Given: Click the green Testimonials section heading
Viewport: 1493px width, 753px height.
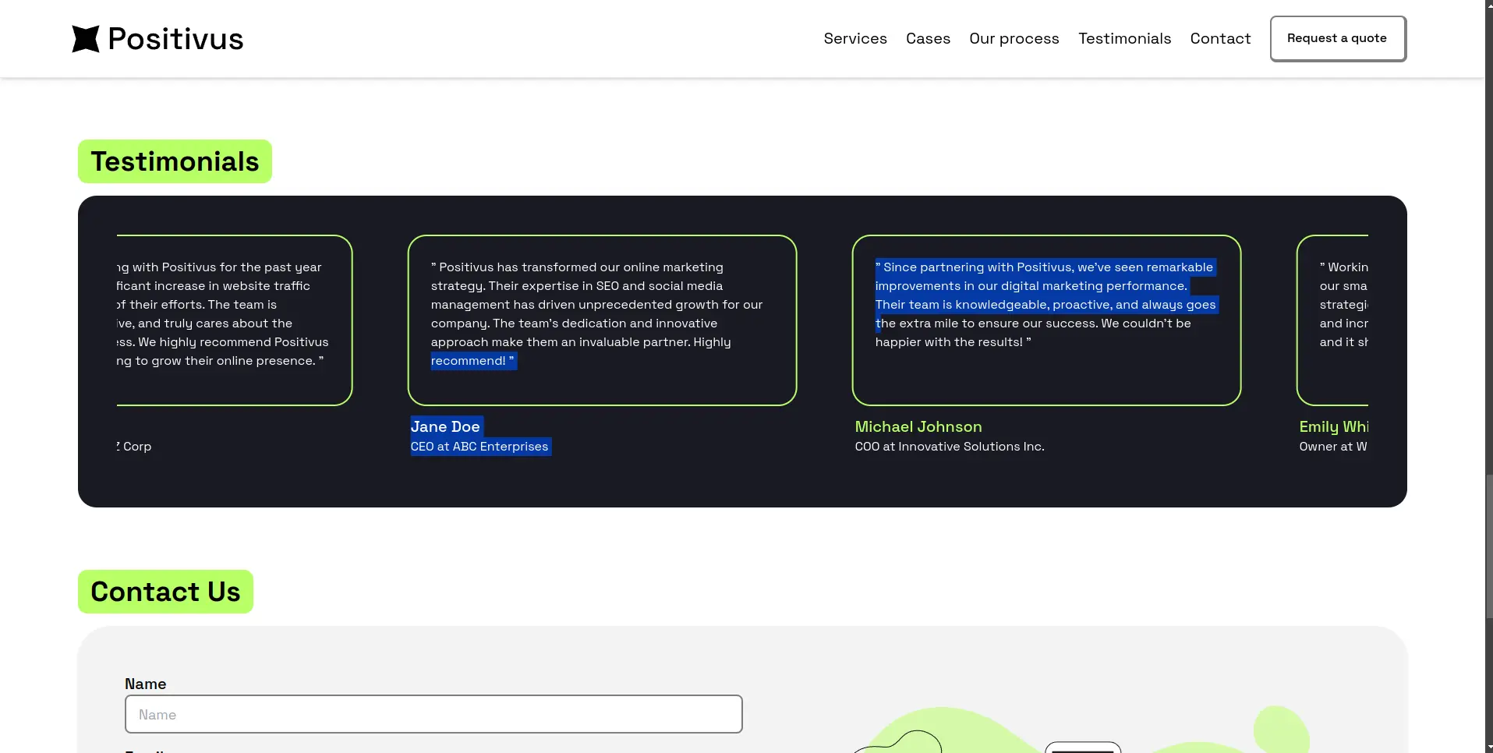Looking at the screenshot, I should [175, 161].
